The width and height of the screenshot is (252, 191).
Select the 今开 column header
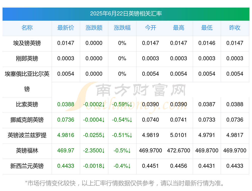[x=150, y=28]
